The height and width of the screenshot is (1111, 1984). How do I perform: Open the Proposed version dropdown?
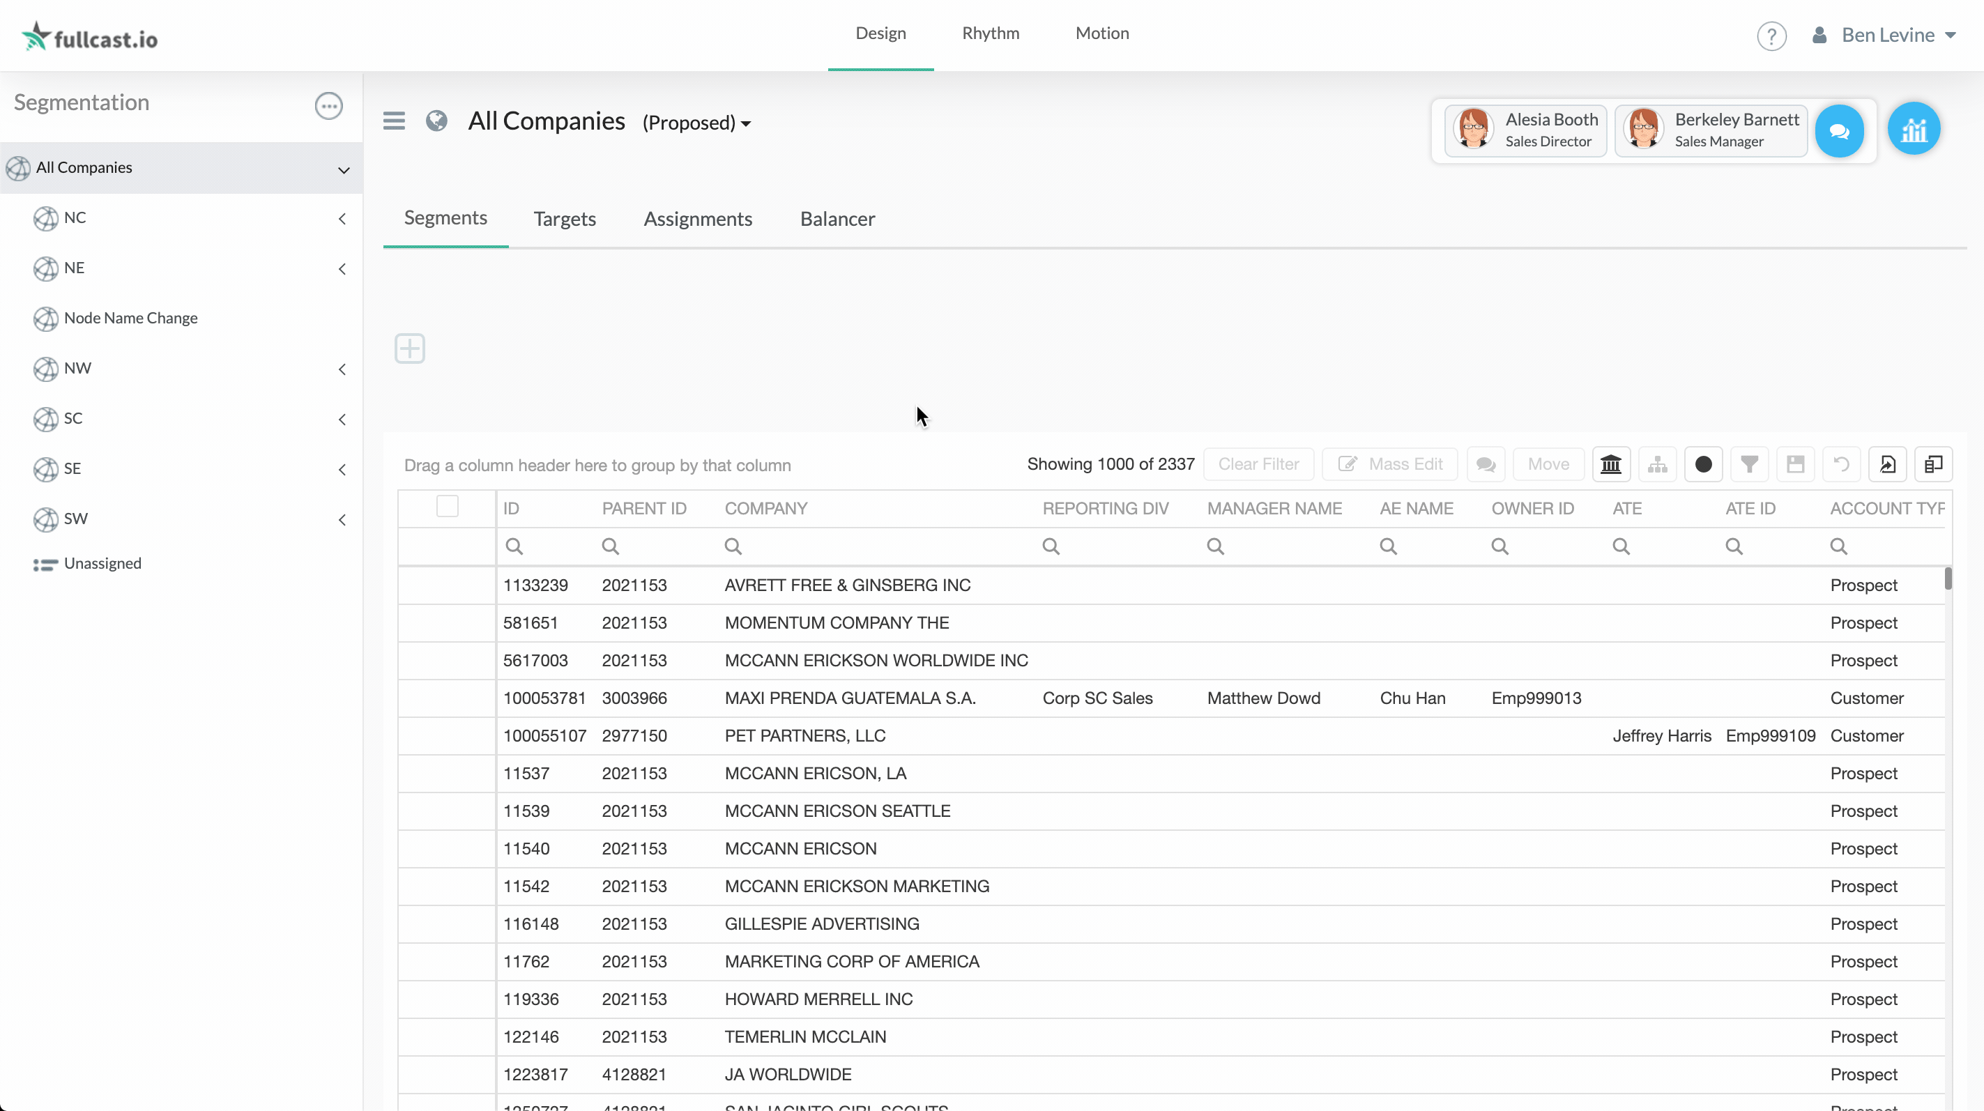coord(696,123)
